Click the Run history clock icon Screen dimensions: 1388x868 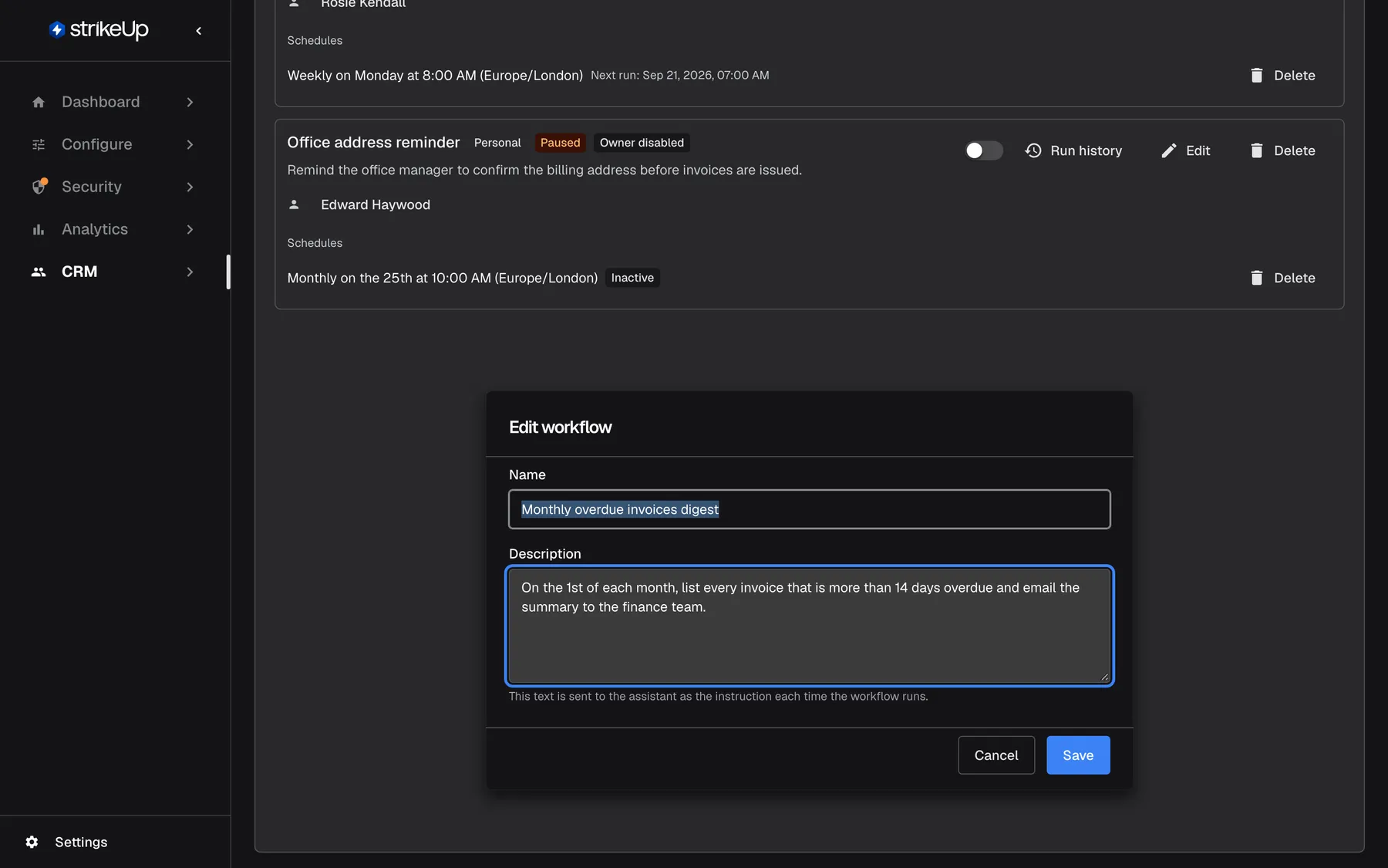[x=1033, y=150]
